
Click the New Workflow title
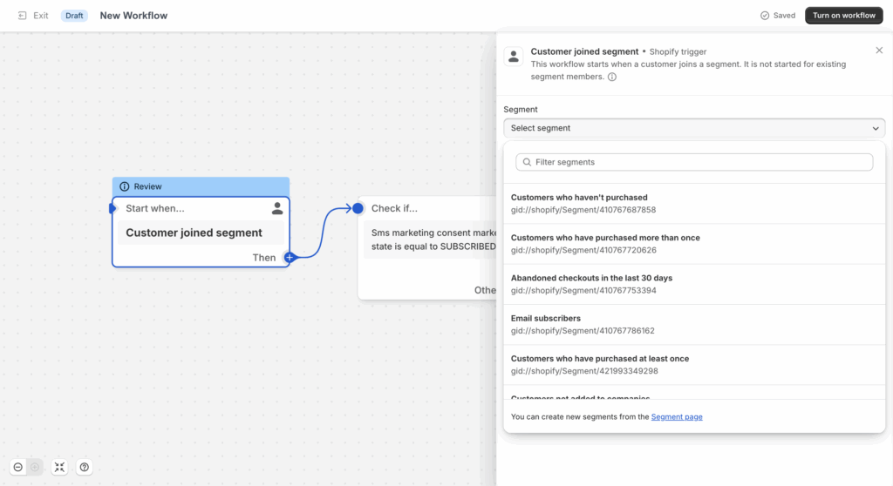click(133, 16)
